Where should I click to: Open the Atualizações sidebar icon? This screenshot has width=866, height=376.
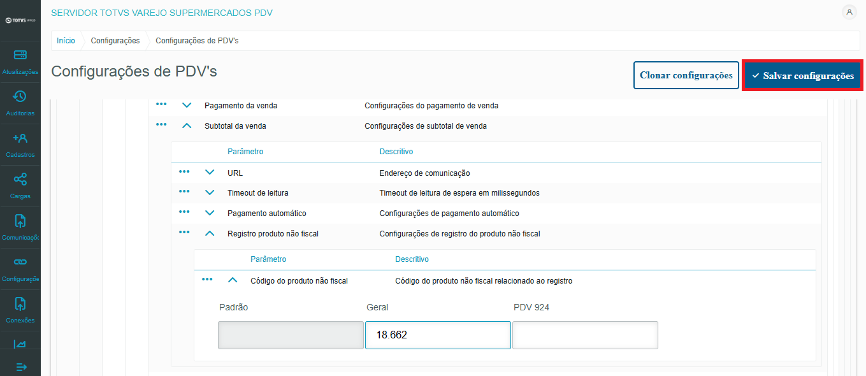click(20, 55)
